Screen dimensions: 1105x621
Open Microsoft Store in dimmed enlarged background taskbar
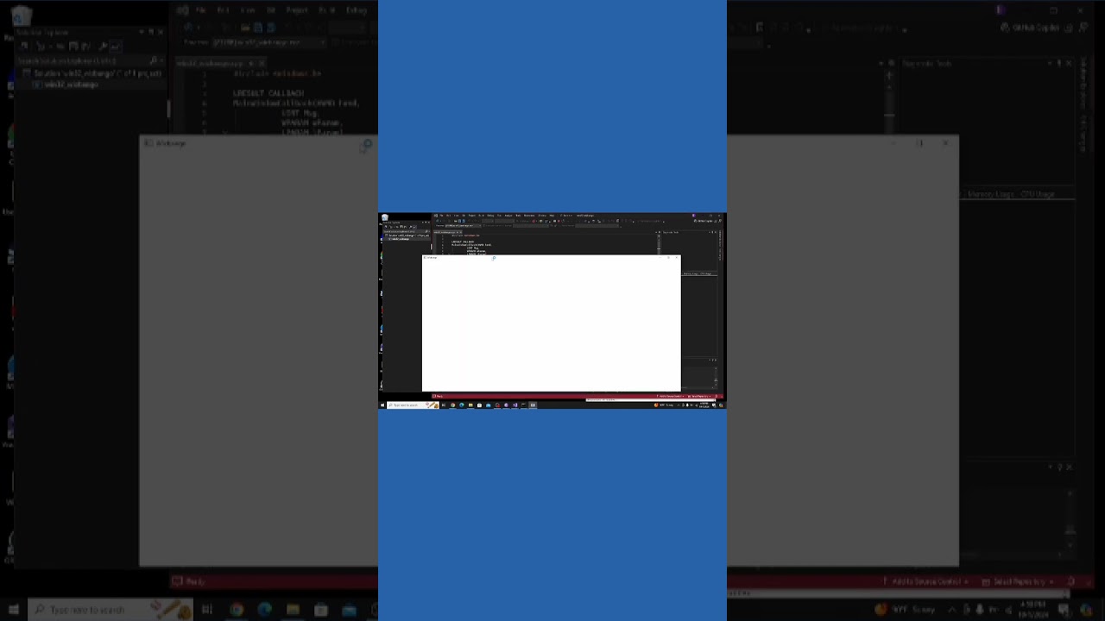point(321,610)
